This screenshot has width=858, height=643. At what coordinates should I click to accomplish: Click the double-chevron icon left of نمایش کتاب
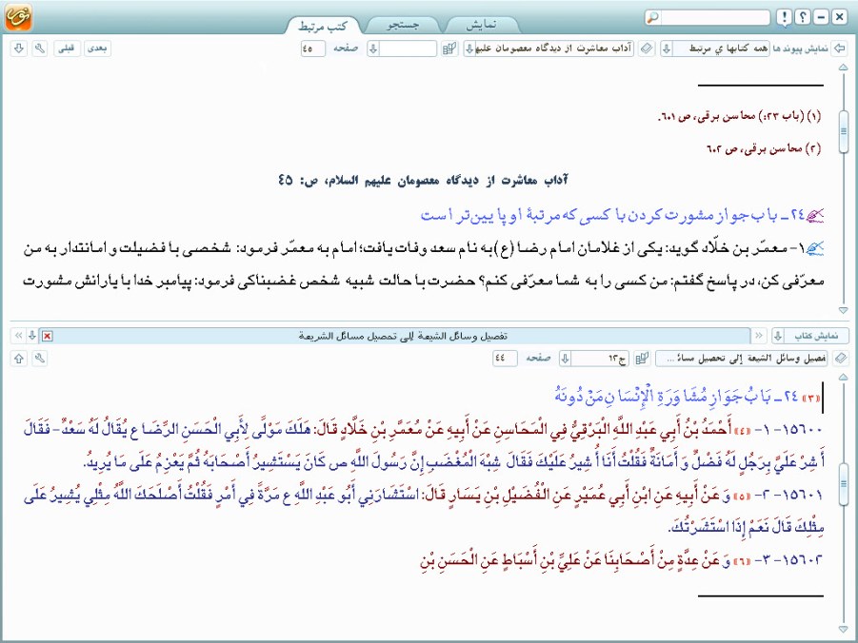pos(759,336)
